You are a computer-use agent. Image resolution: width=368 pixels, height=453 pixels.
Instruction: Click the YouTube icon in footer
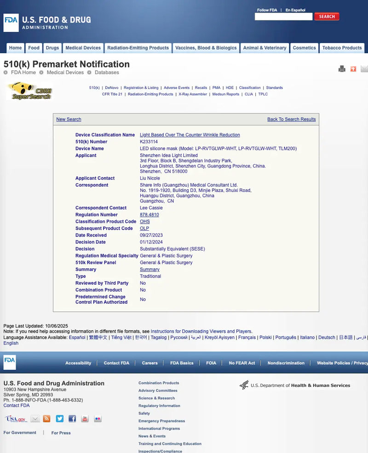click(x=85, y=419)
